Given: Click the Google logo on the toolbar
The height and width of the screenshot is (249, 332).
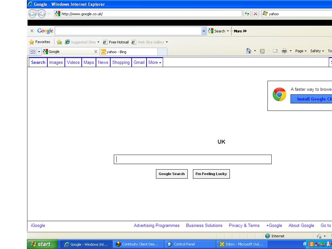Looking at the screenshot, I should [45, 31].
